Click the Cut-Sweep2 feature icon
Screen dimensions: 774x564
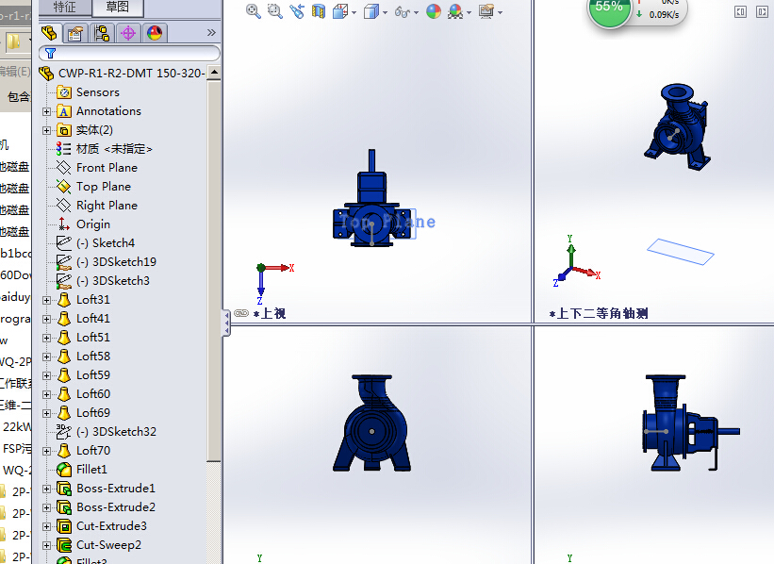(64, 545)
